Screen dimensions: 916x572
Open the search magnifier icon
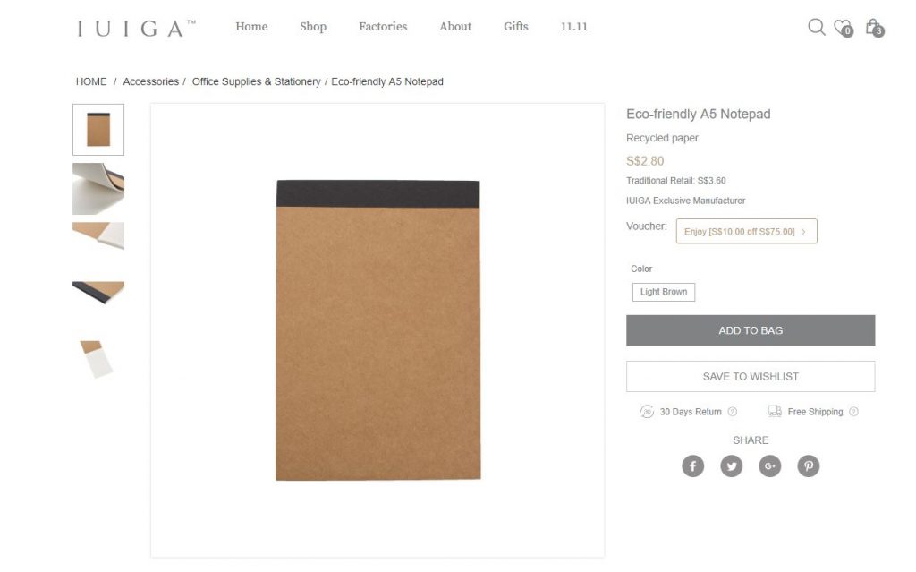click(x=816, y=27)
